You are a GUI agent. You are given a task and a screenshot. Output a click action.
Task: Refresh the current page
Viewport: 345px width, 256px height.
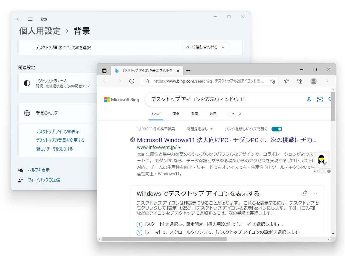132,81
